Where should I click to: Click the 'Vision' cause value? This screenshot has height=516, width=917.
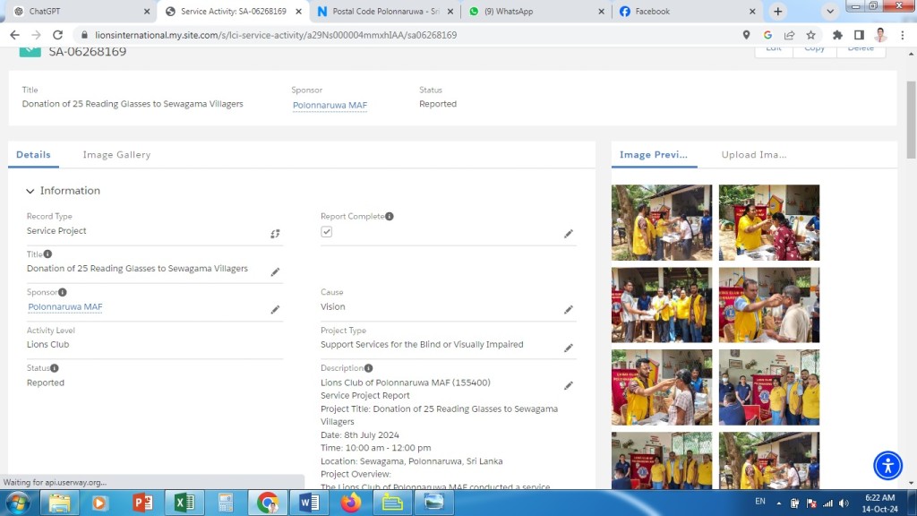pyautogui.click(x=333, y=306)
